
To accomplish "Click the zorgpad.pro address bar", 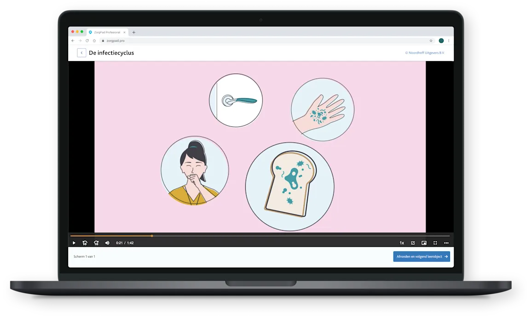I will (267, 40).
